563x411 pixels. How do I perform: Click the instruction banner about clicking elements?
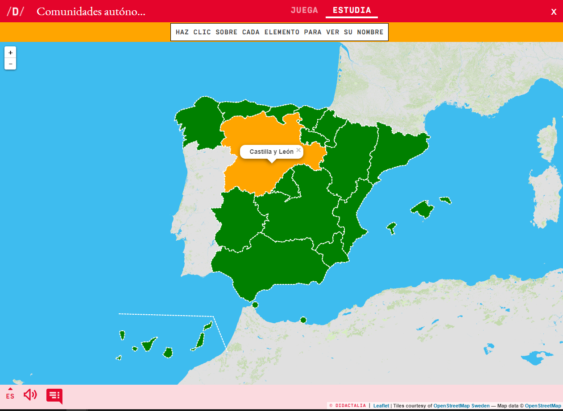click(x=280, y=32)
